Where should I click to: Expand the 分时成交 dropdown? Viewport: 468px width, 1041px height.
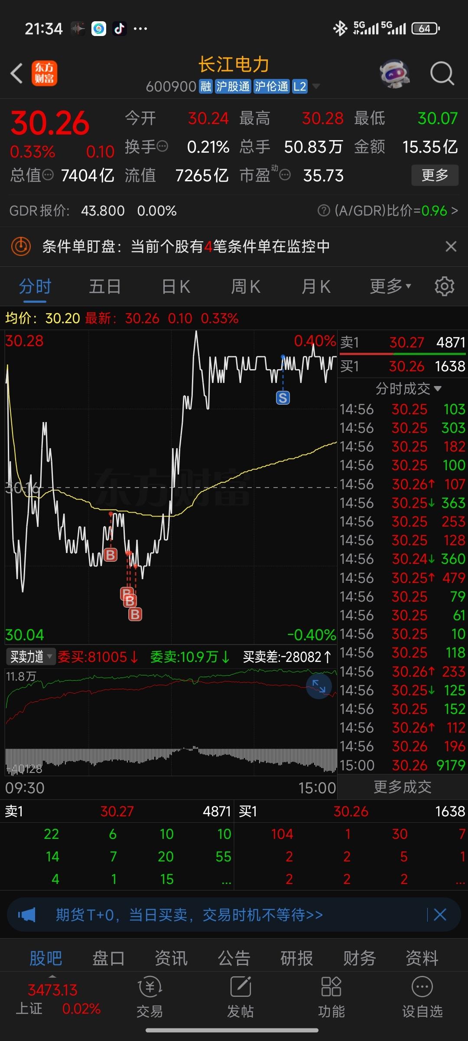408,388
